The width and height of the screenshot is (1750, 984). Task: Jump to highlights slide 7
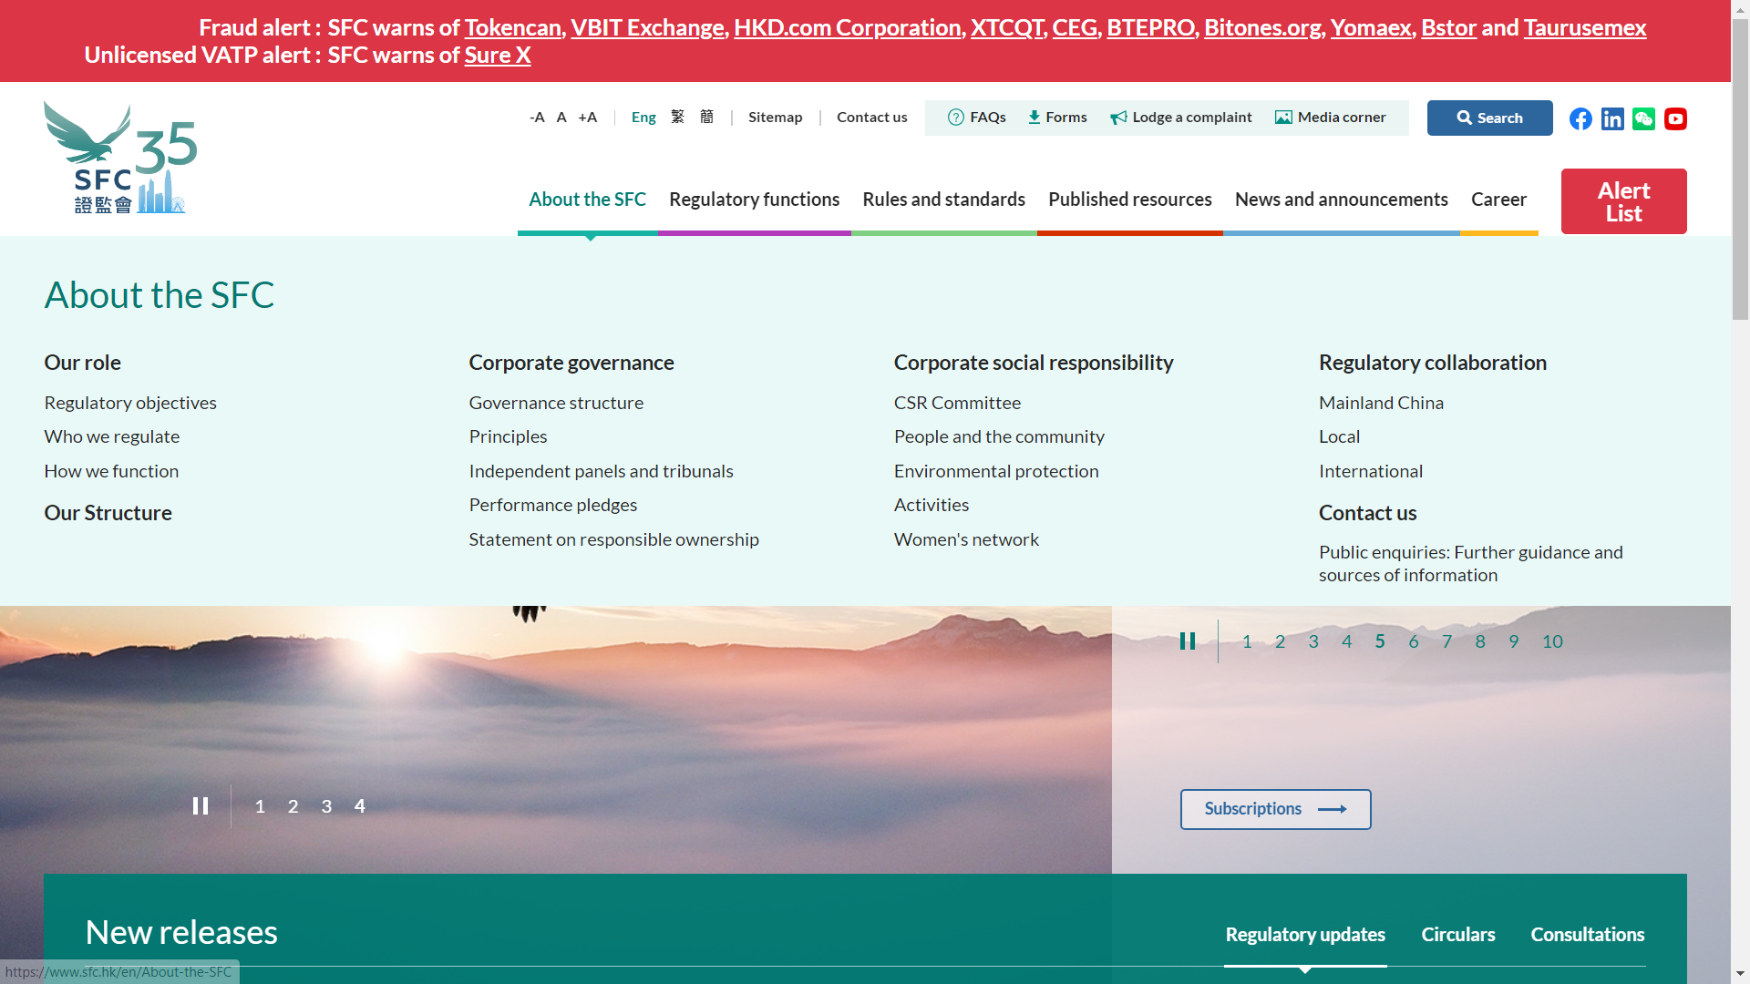(1446, 641)
